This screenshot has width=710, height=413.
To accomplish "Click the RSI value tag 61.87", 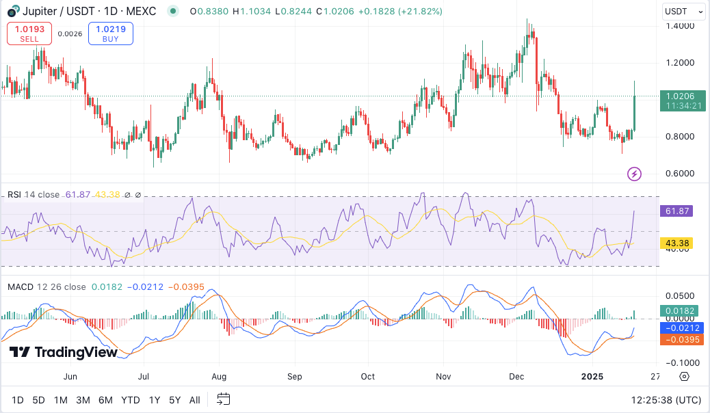I will pos(676,211).
